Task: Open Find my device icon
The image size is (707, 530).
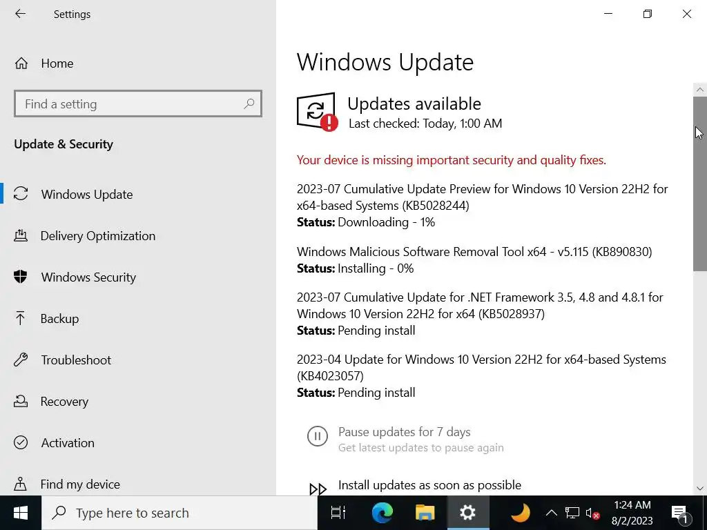Action: (20, 484)
